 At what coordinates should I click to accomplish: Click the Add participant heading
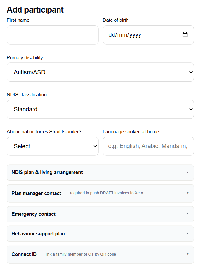[35, 10]
